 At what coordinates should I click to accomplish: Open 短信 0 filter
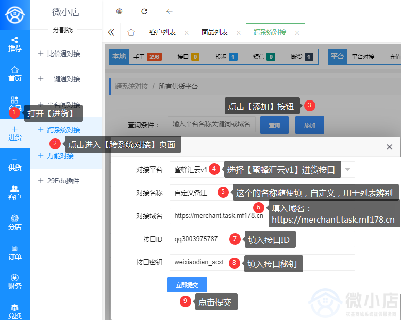click(x=264, y=57)
